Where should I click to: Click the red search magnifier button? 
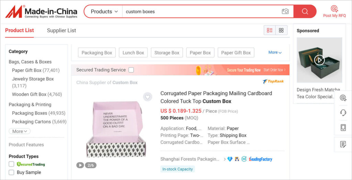tap(305, 11)
